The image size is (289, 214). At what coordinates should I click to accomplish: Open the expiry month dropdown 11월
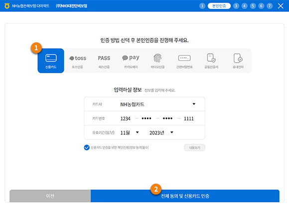click(x=130, y=132)
